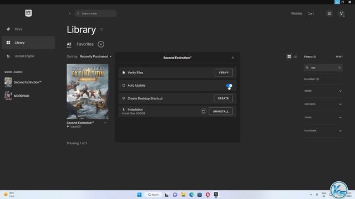Screen dimensions: 355x199
Task: Toggle the Auto Update switch
Action: pyautogui.click(x=229, y=86)
